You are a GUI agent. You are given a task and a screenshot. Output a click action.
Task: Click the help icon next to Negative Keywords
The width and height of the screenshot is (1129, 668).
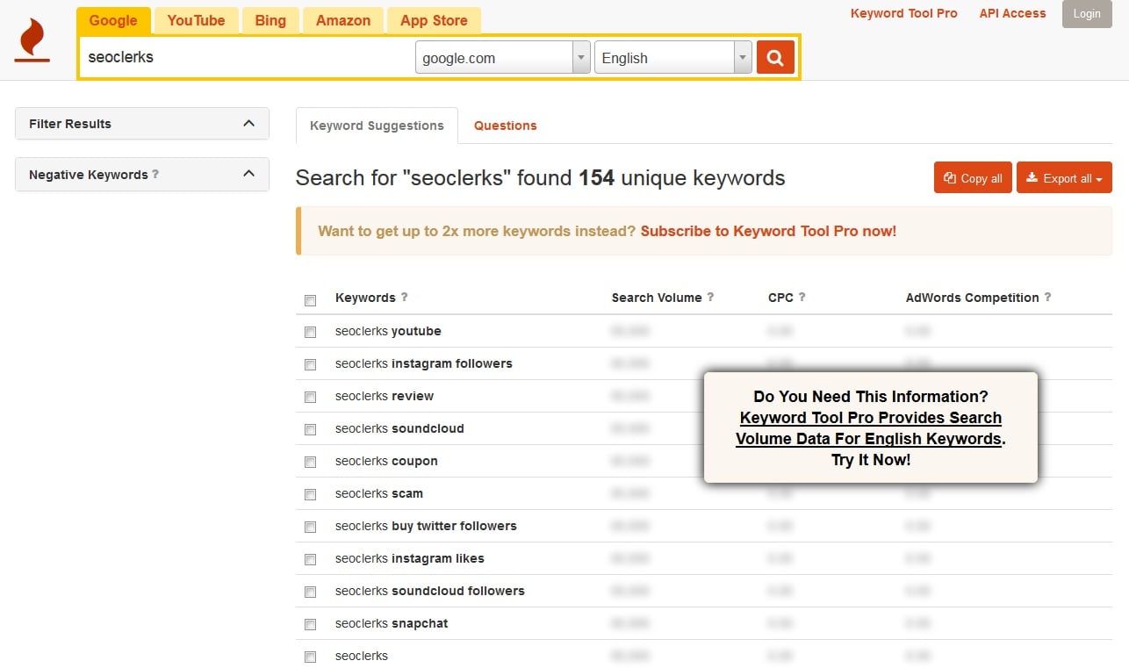[x=155, y=174]
